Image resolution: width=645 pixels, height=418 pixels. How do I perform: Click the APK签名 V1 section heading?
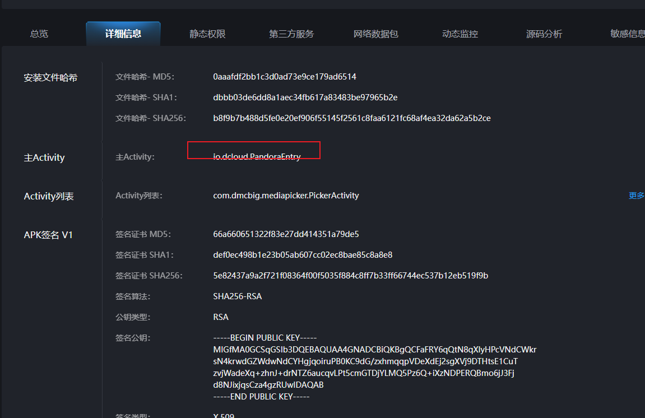tap(48, 235)
